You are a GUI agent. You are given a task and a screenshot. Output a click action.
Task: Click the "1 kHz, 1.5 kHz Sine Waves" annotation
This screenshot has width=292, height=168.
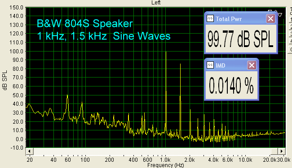[x=104, y=36]
